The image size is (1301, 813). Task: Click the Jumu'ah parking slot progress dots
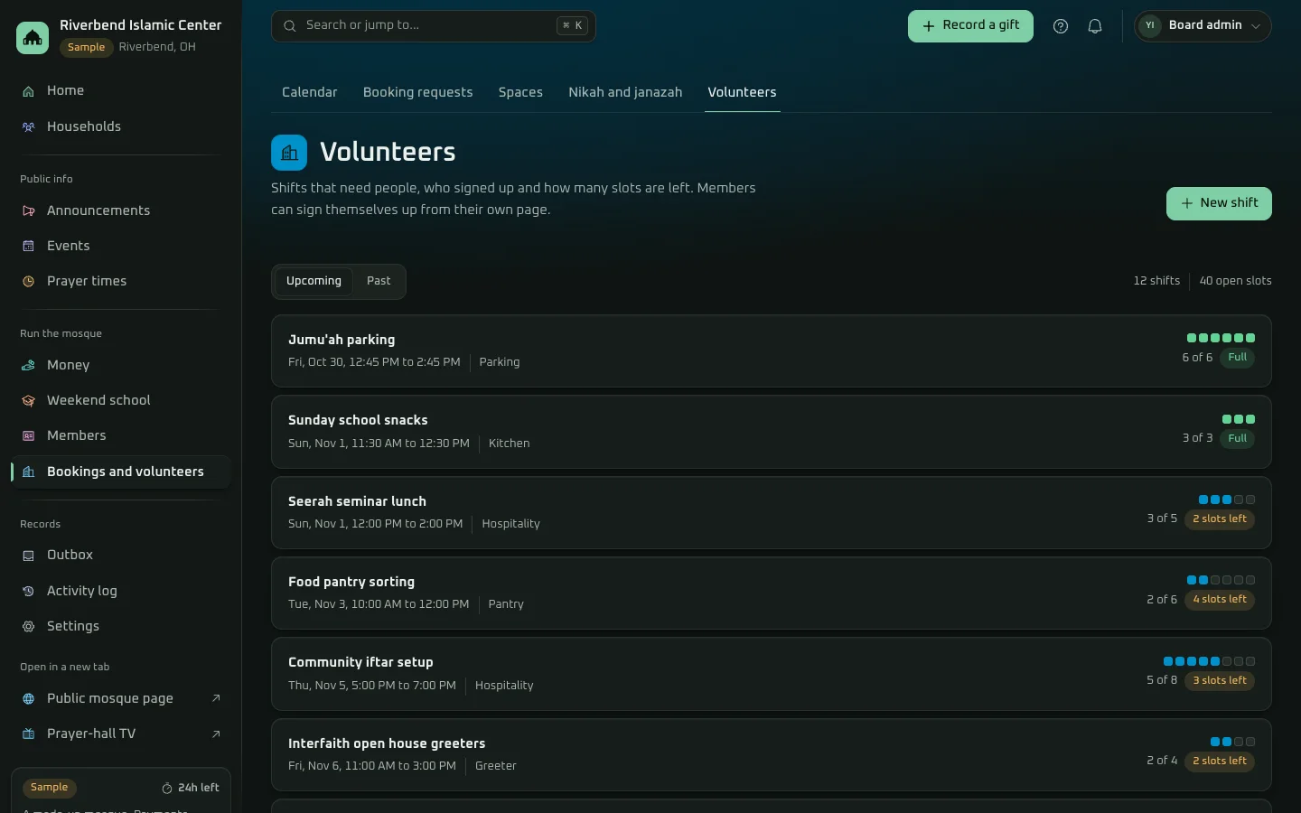point(1221,338)
